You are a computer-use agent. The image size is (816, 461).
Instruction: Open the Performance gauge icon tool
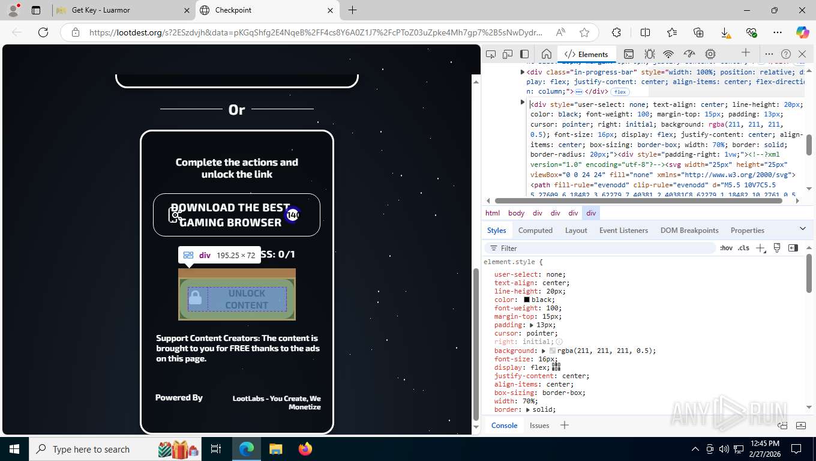[x=689, y=54]
